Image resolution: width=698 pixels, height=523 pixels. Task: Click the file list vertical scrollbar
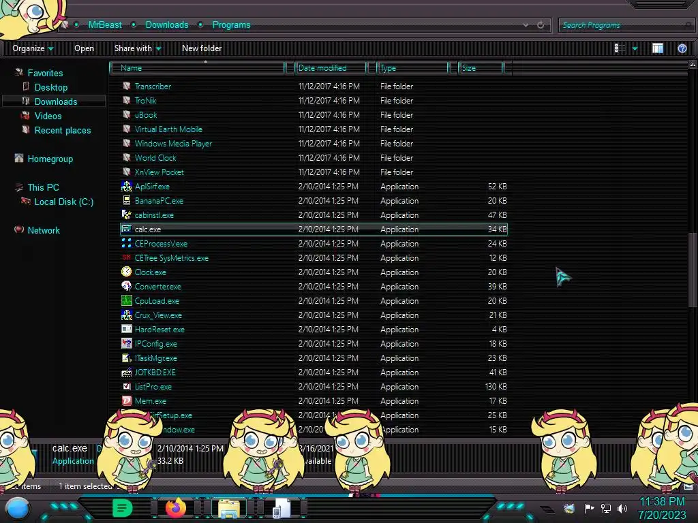pyautogui.click(x=693, y=270)
